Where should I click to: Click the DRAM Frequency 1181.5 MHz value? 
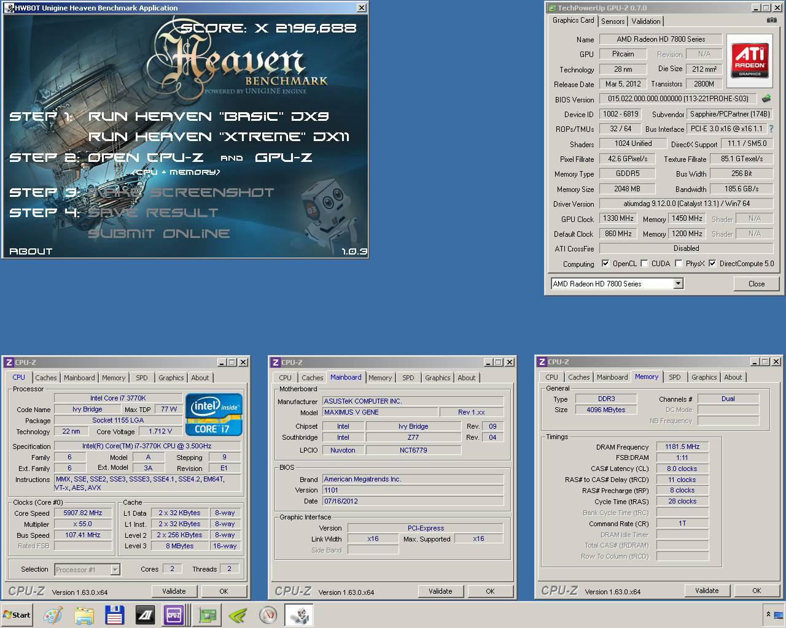point(682,446)
